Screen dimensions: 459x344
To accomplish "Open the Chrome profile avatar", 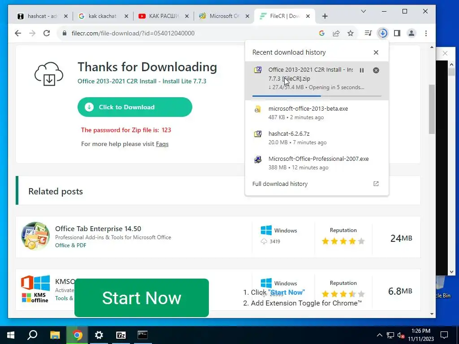I will pyautogui.click(x=411, y=33).
